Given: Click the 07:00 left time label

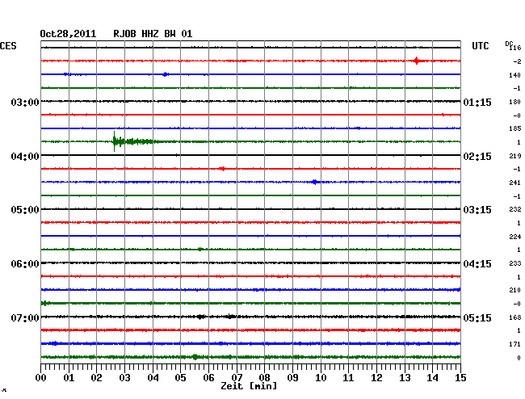Looking at the screenshot, I should [25, 318].
